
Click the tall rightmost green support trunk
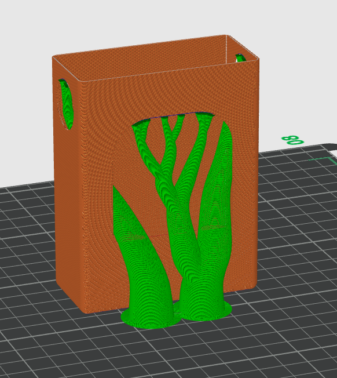tap(217, 217)
